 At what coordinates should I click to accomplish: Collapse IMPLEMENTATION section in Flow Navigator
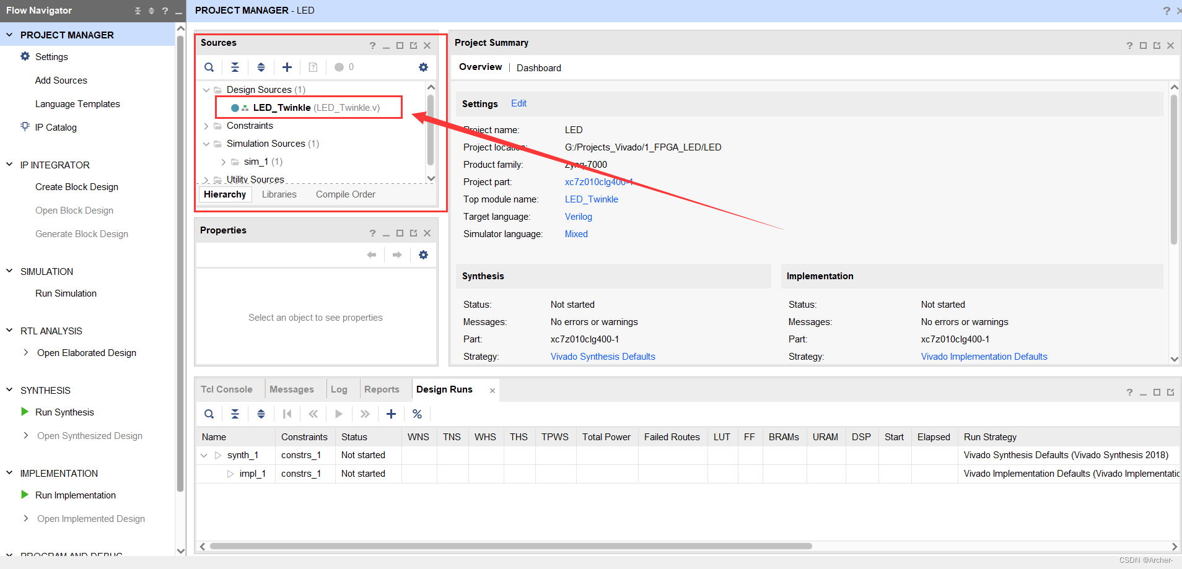[9, 473]
